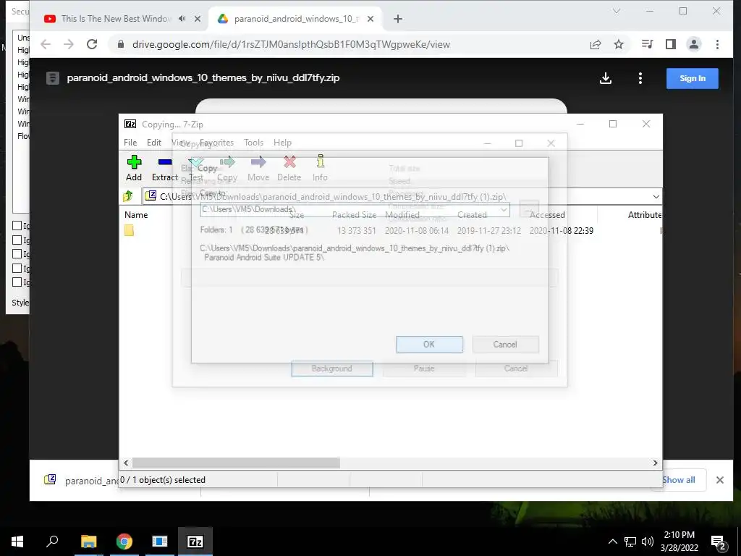Click the Extract icon in 7-Zip toolbar
This screenshot has width=741, height=556.
pyautogui.click(x=165, y=162)
